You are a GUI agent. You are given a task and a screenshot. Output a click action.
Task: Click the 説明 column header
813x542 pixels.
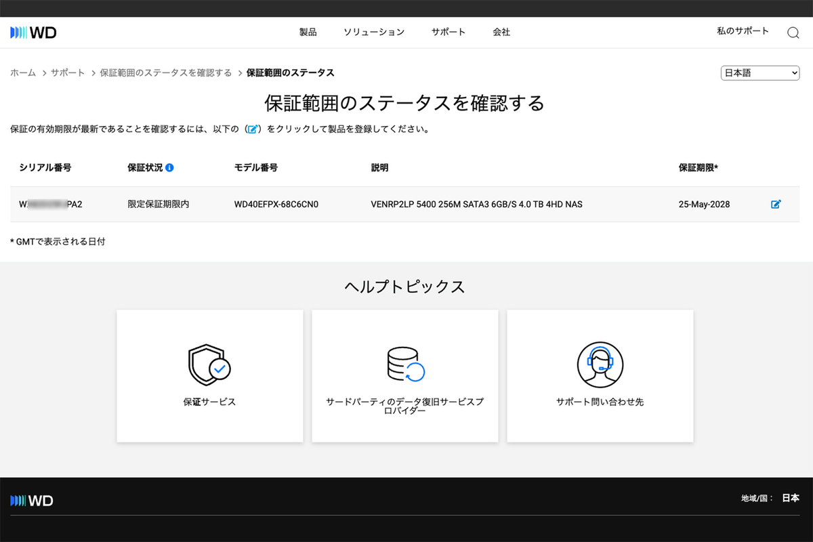[380, 167]
